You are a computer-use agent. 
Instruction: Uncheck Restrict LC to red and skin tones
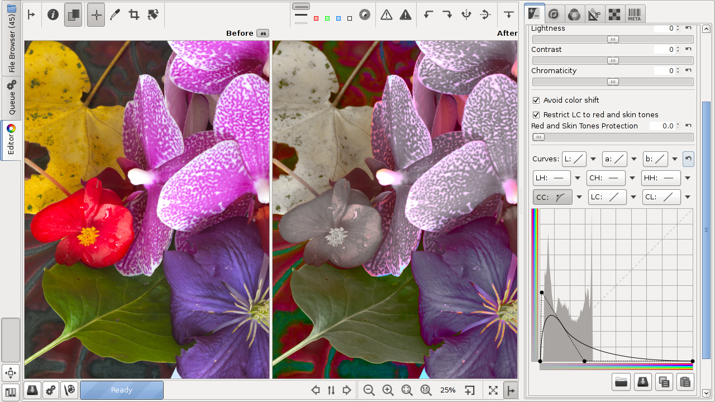click(x=536, y=115)
